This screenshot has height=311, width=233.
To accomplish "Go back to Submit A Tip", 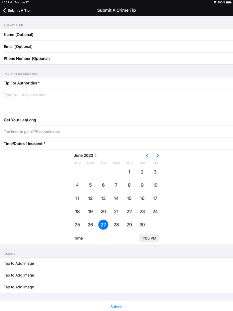I will point(16,10).
